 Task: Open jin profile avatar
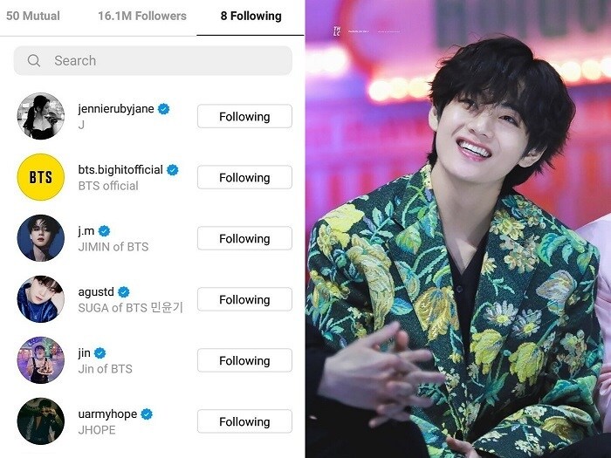coord(41,360)
